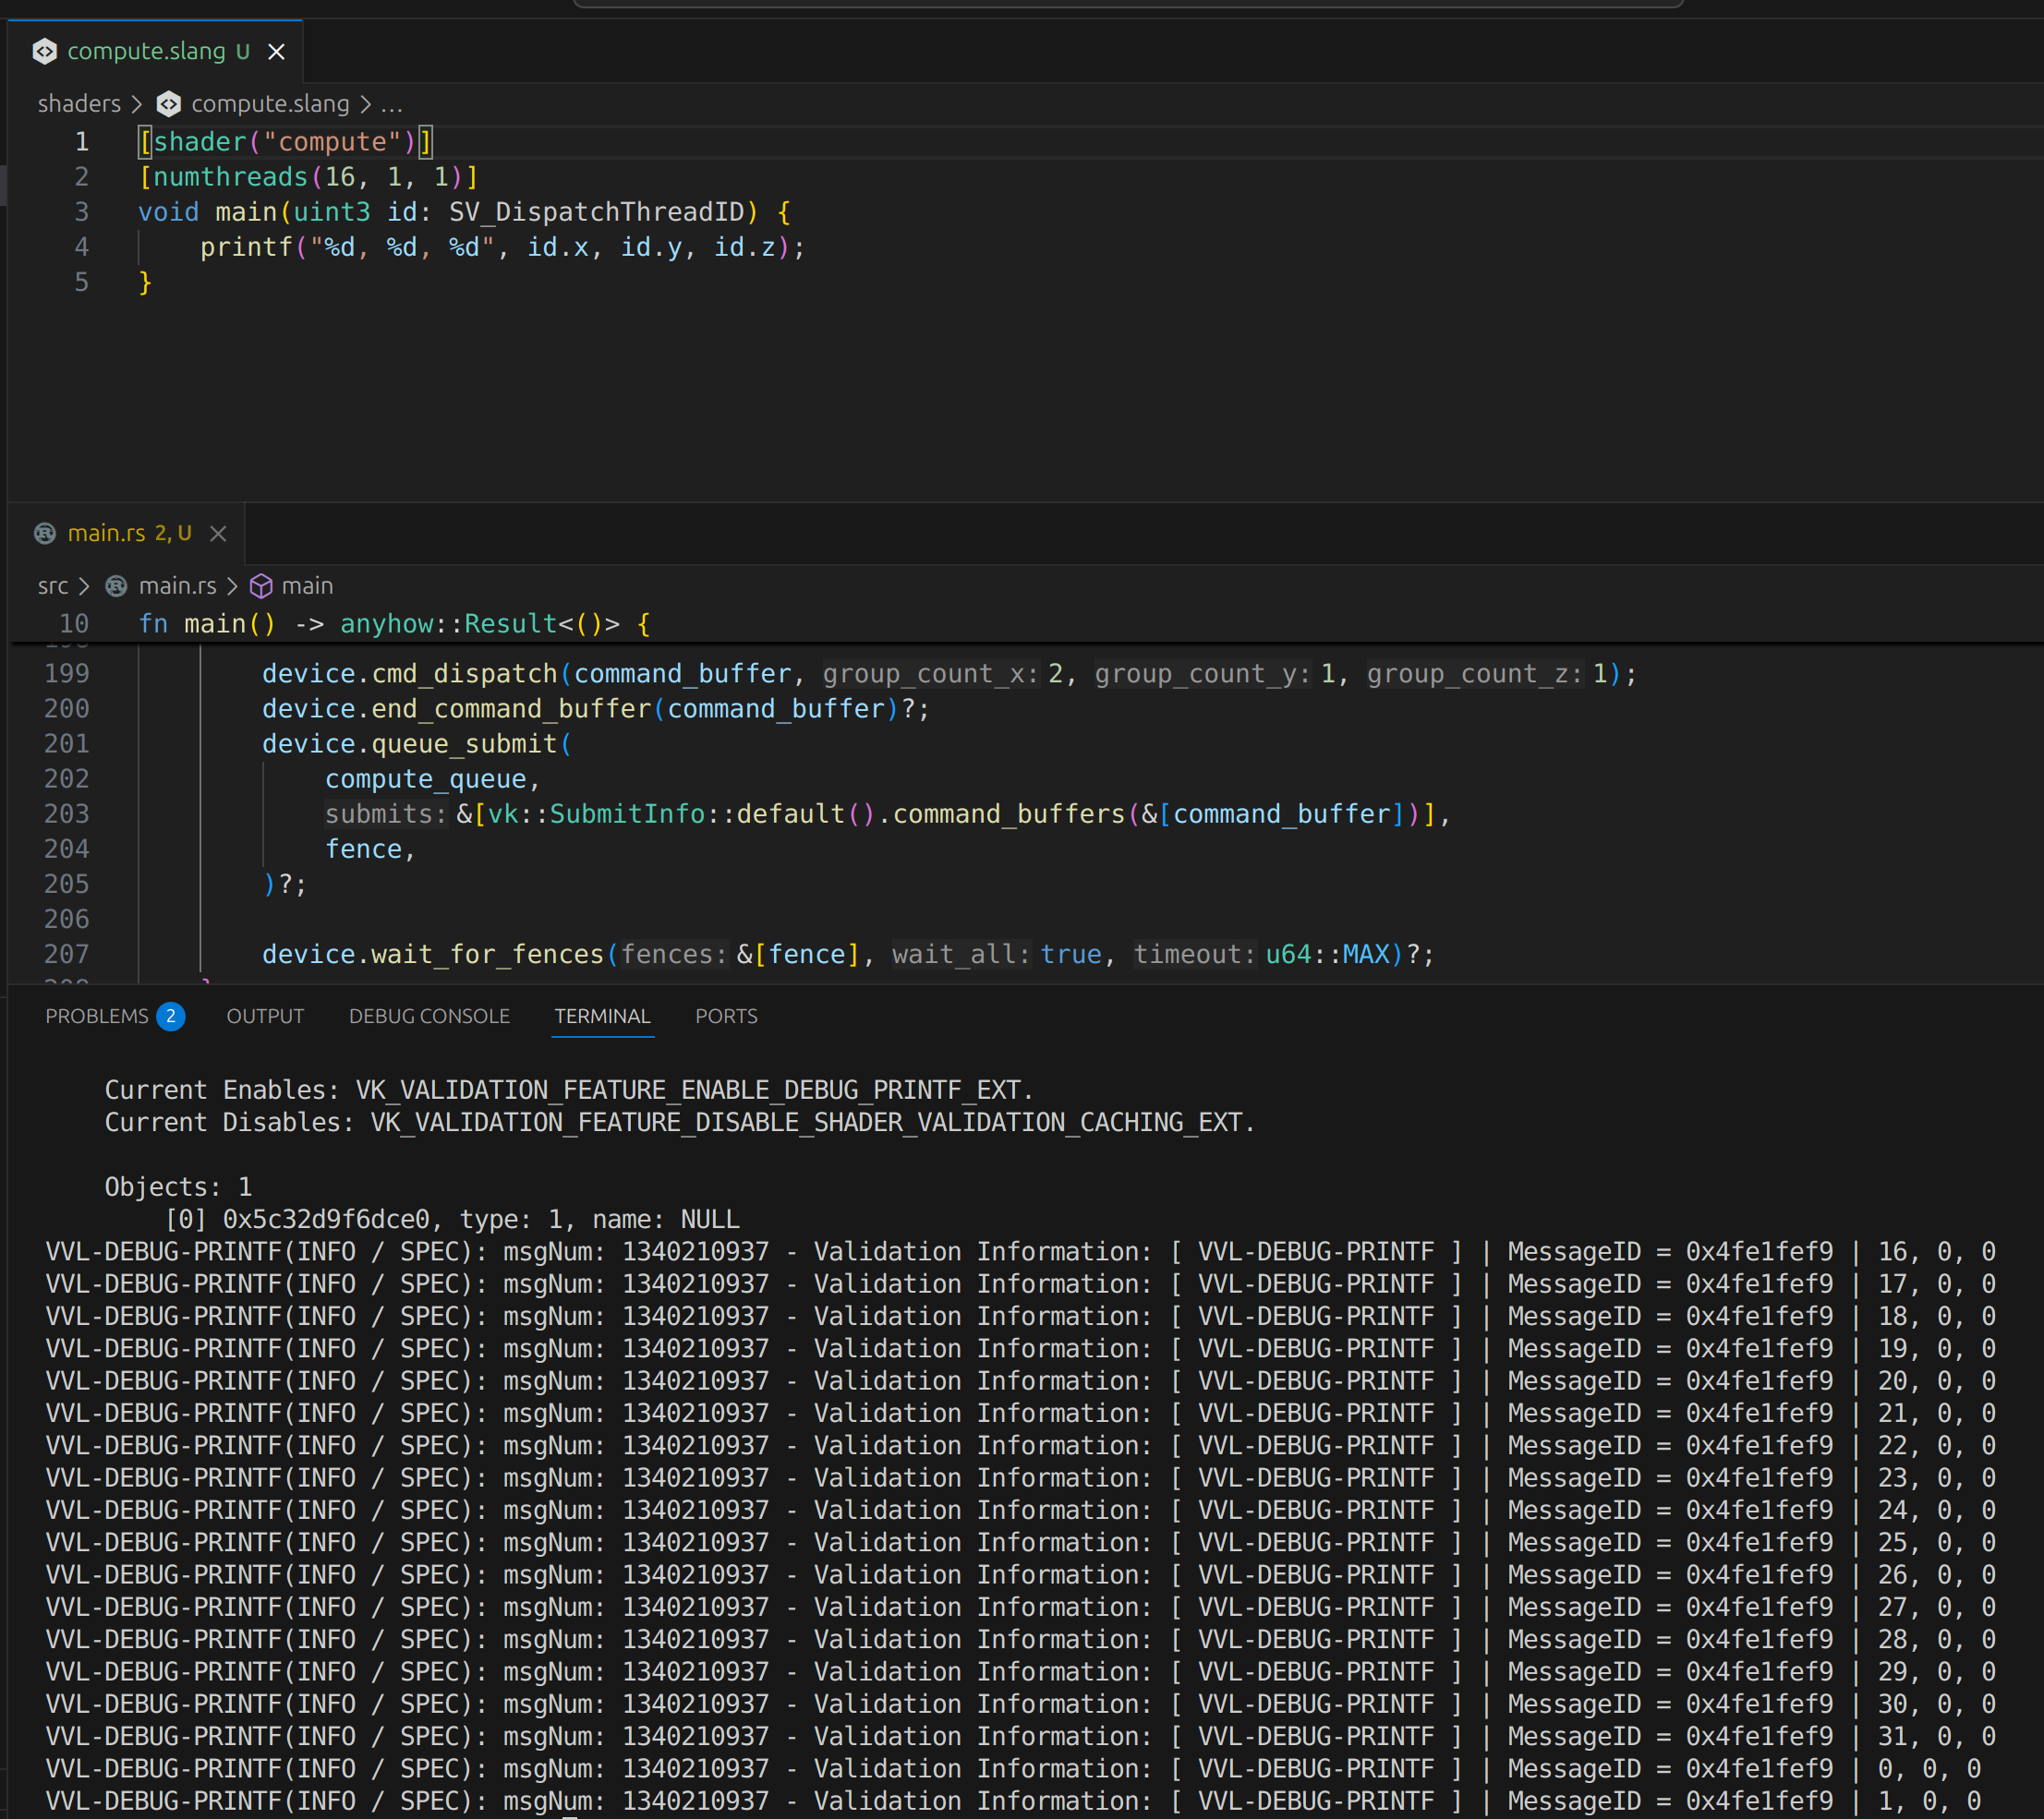This screenshot has width=2044, height=1819.
Task: Click cmd_dispatch on line 199
Action: click(465, 674)
